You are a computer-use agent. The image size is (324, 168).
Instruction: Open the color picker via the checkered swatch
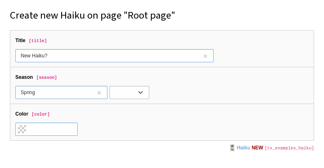[22, 129]
